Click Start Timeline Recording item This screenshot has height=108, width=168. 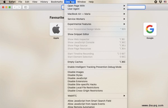click(96, 54)
